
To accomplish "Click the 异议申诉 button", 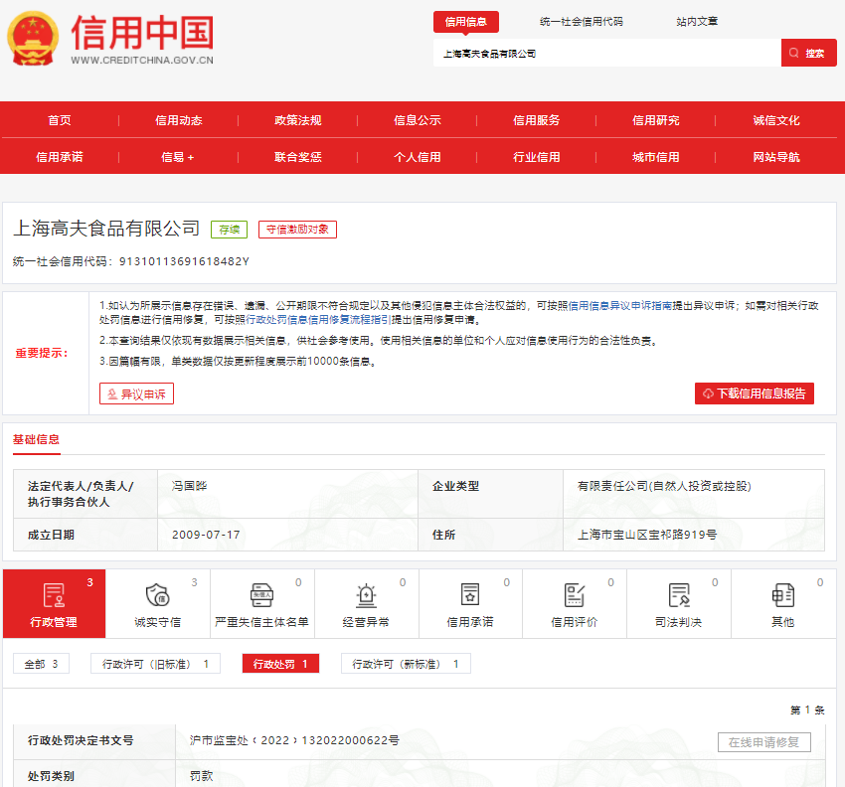I will (x=136, y=393).
